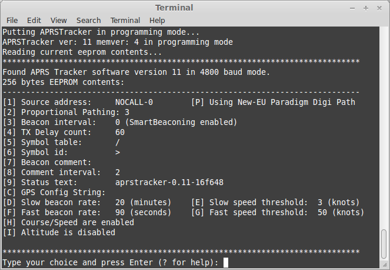Click 'Found APRS Tracker software version' line
Screen dimensions: 390x270
(x=136, y=72)
